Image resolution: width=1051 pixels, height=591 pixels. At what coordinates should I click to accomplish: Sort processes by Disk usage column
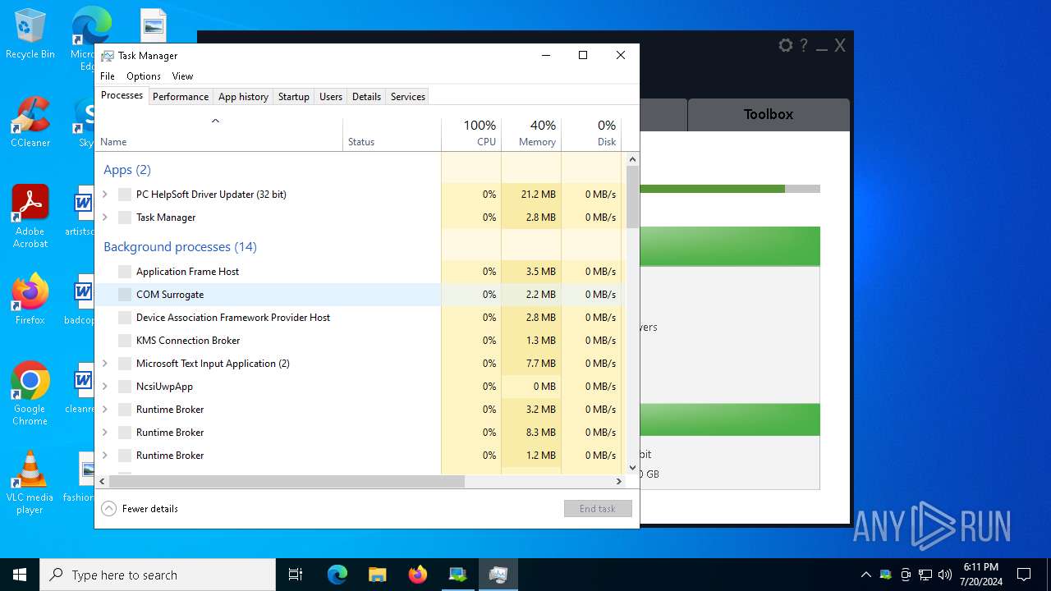click(x=591, y=135)
